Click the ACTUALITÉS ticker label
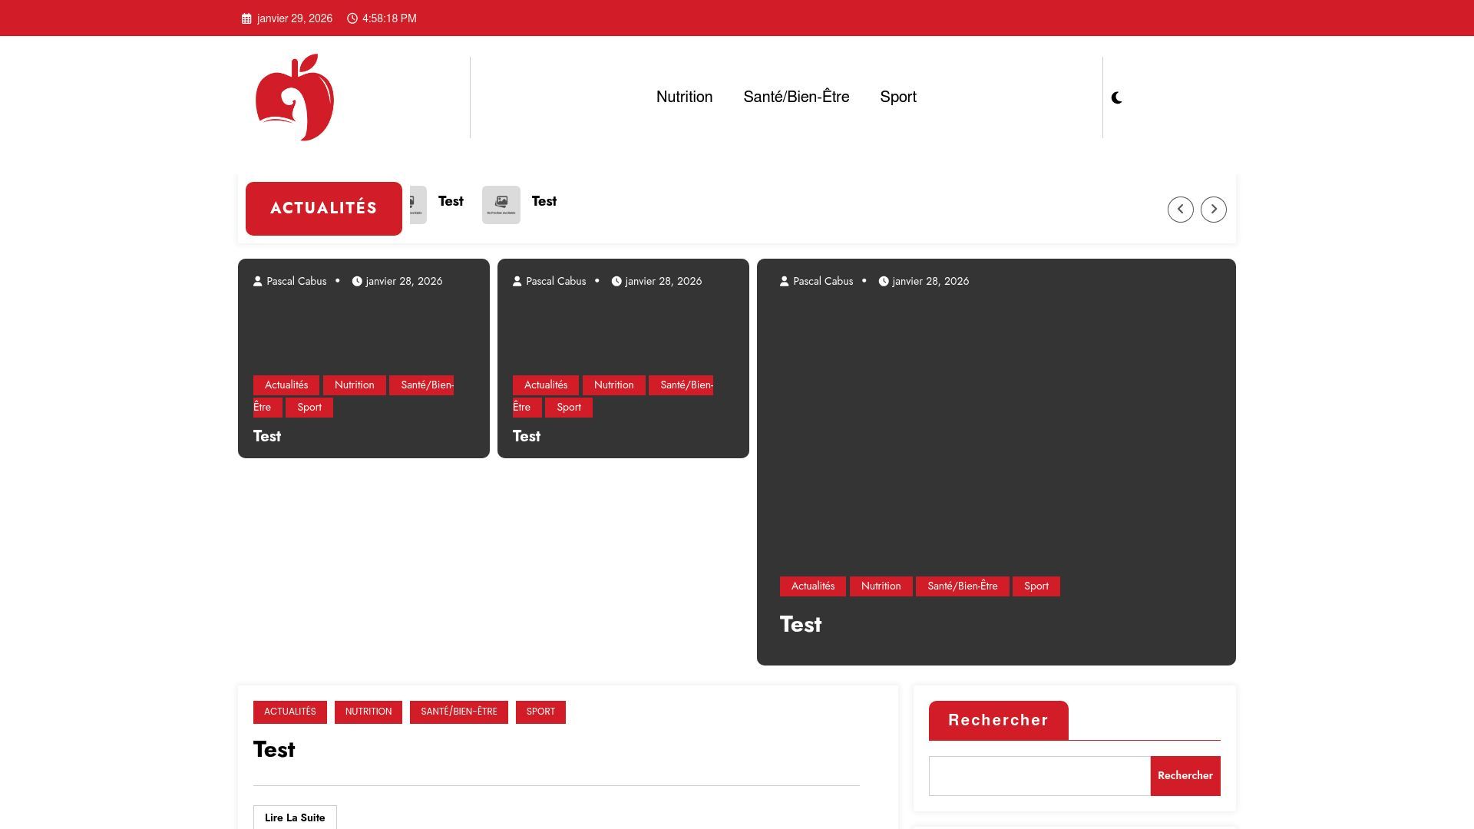Viewport: 1474px width, 829px height. 324,208
